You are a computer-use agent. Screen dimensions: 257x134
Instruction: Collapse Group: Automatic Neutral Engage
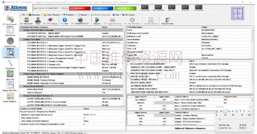tap(21, 30)
